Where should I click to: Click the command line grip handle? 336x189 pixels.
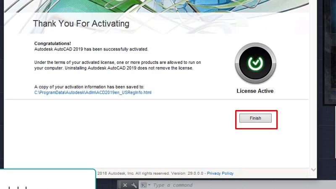point(119,185)
